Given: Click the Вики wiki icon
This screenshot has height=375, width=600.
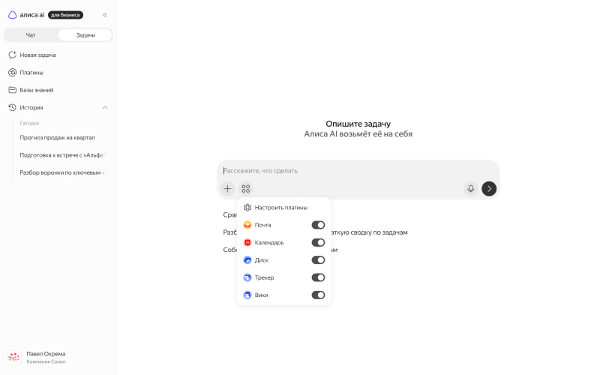Looking at the screenshot, I should [x=247, y=295].
